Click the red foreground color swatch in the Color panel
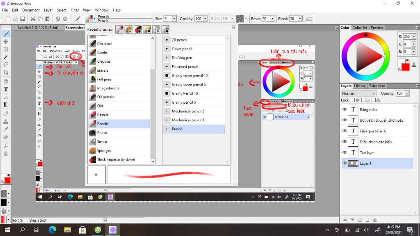 tap(406, 67)
